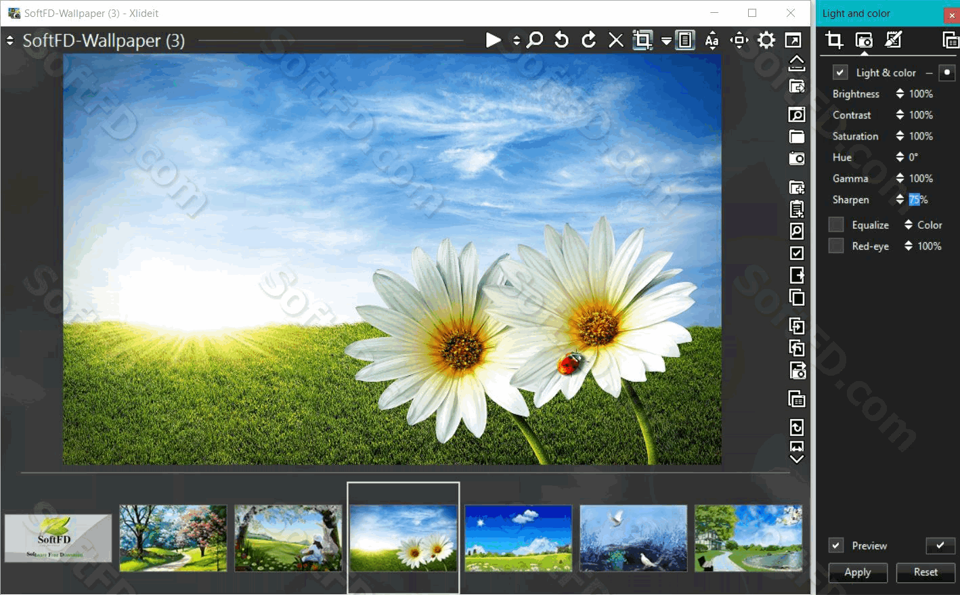
Task: Uncheck the Light & color checkbox
Action: click(840, 72)
